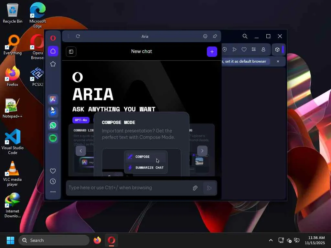The image size is (331, 248).
Task: Click the heart icon in Opera toolbar
Action: (x=244, y=49)
